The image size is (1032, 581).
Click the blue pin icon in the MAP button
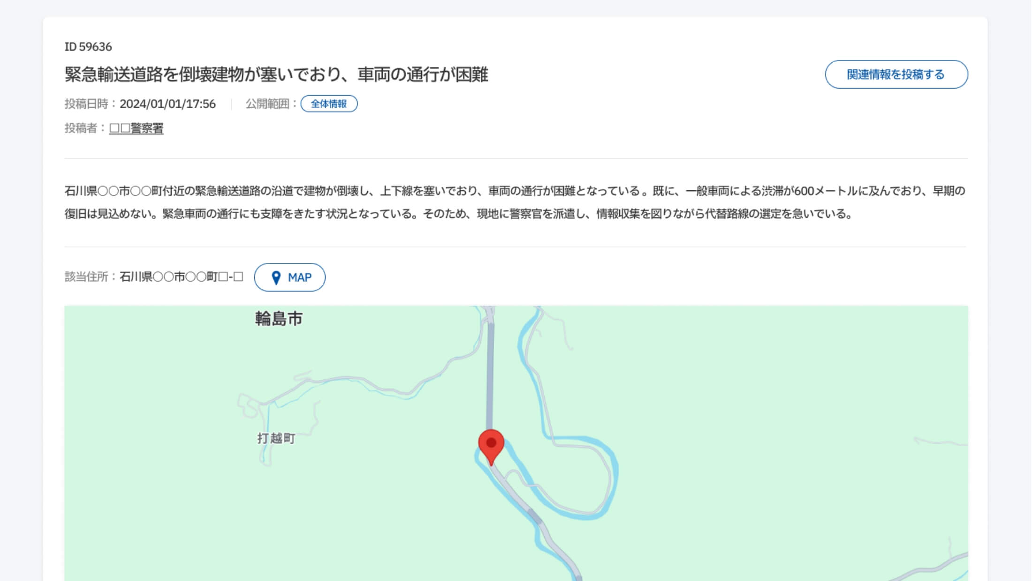(276, 278)
